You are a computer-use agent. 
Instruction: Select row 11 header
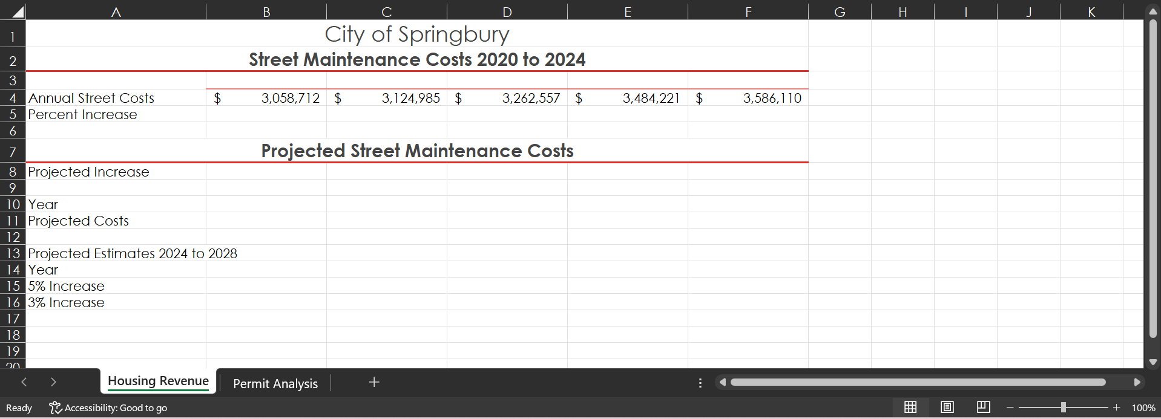pos(13,221)
